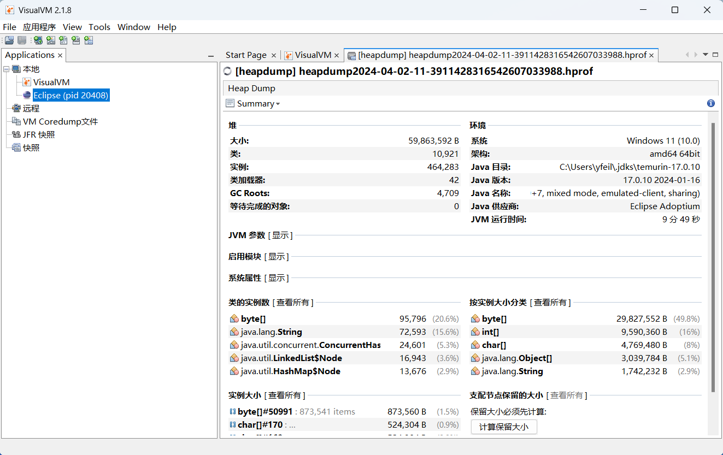Add a JFR snapshot with the toolbar icon
Screen dimensions: 723x455
point(76,40)
